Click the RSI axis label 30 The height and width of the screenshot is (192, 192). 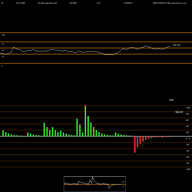click(x=3, y=56)
